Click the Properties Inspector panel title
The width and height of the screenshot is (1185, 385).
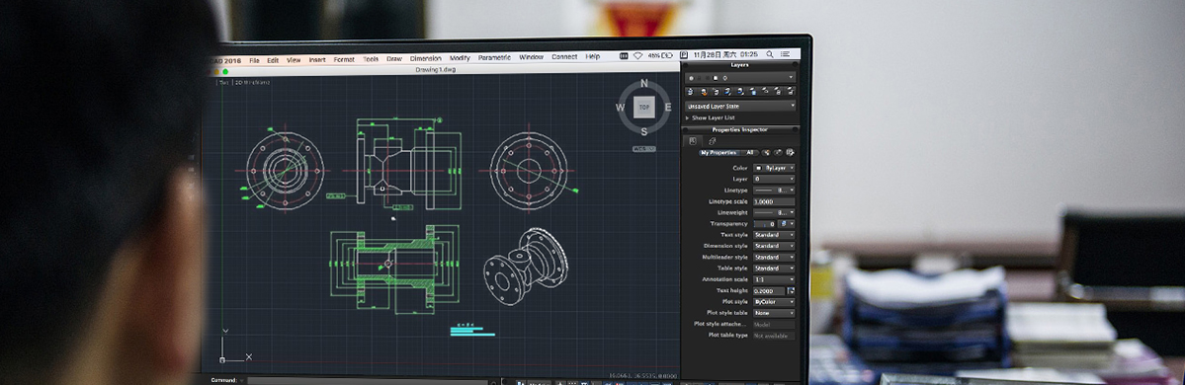click(740, 130)
